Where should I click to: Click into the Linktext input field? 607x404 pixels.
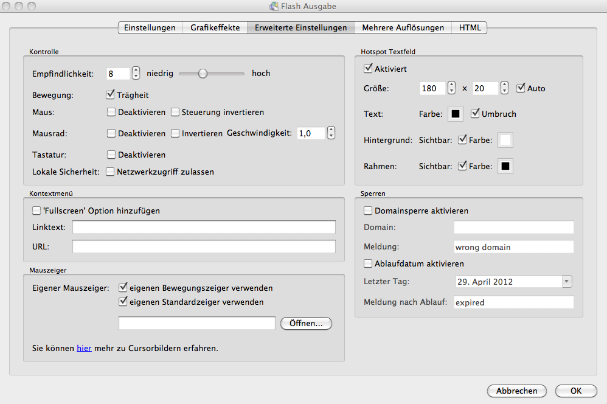(204, 227)
